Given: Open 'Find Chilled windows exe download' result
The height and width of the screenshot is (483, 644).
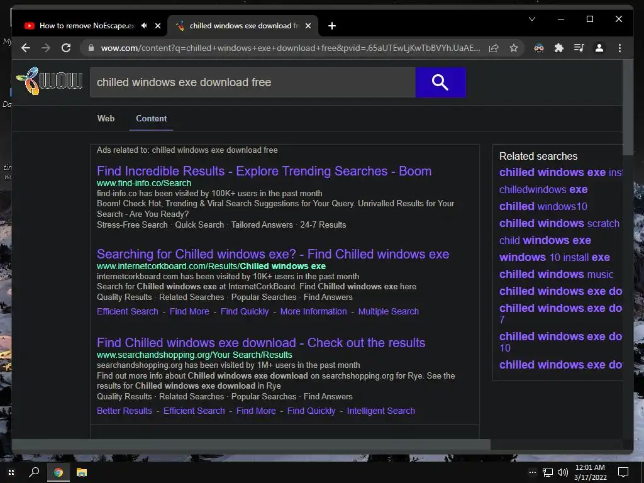Looking at the screenshot, I should pos(261,343).
